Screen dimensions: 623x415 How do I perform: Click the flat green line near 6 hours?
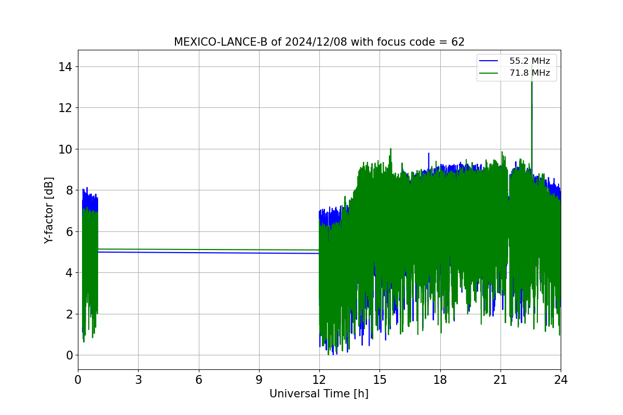tap(199, 250)
